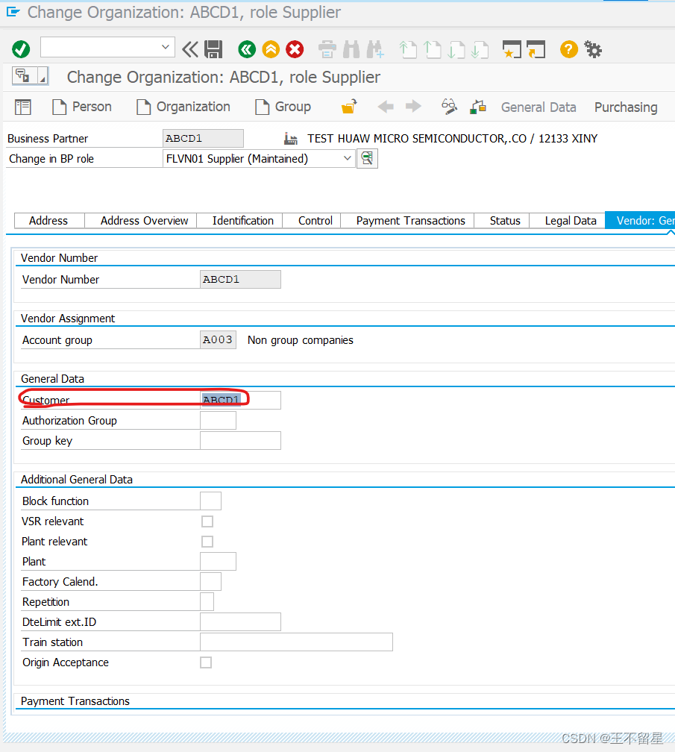The width and height of the screenshot is (675, 752).
Task: Create a new Group
Action: (x=283, y=107)
